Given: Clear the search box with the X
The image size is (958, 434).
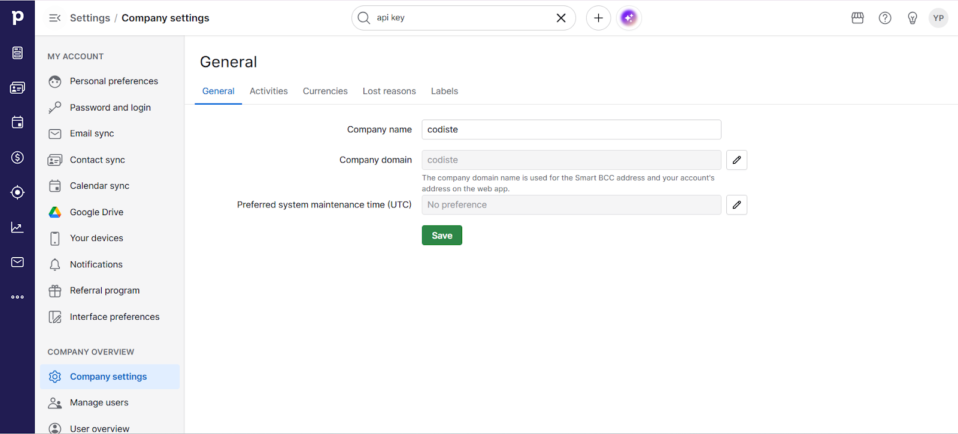Looking at the screenshot, I should point(561,18).
